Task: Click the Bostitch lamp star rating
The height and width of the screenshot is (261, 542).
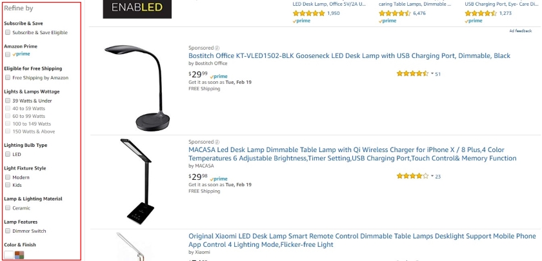Action: pyautogui.click(x=411, y=73)
